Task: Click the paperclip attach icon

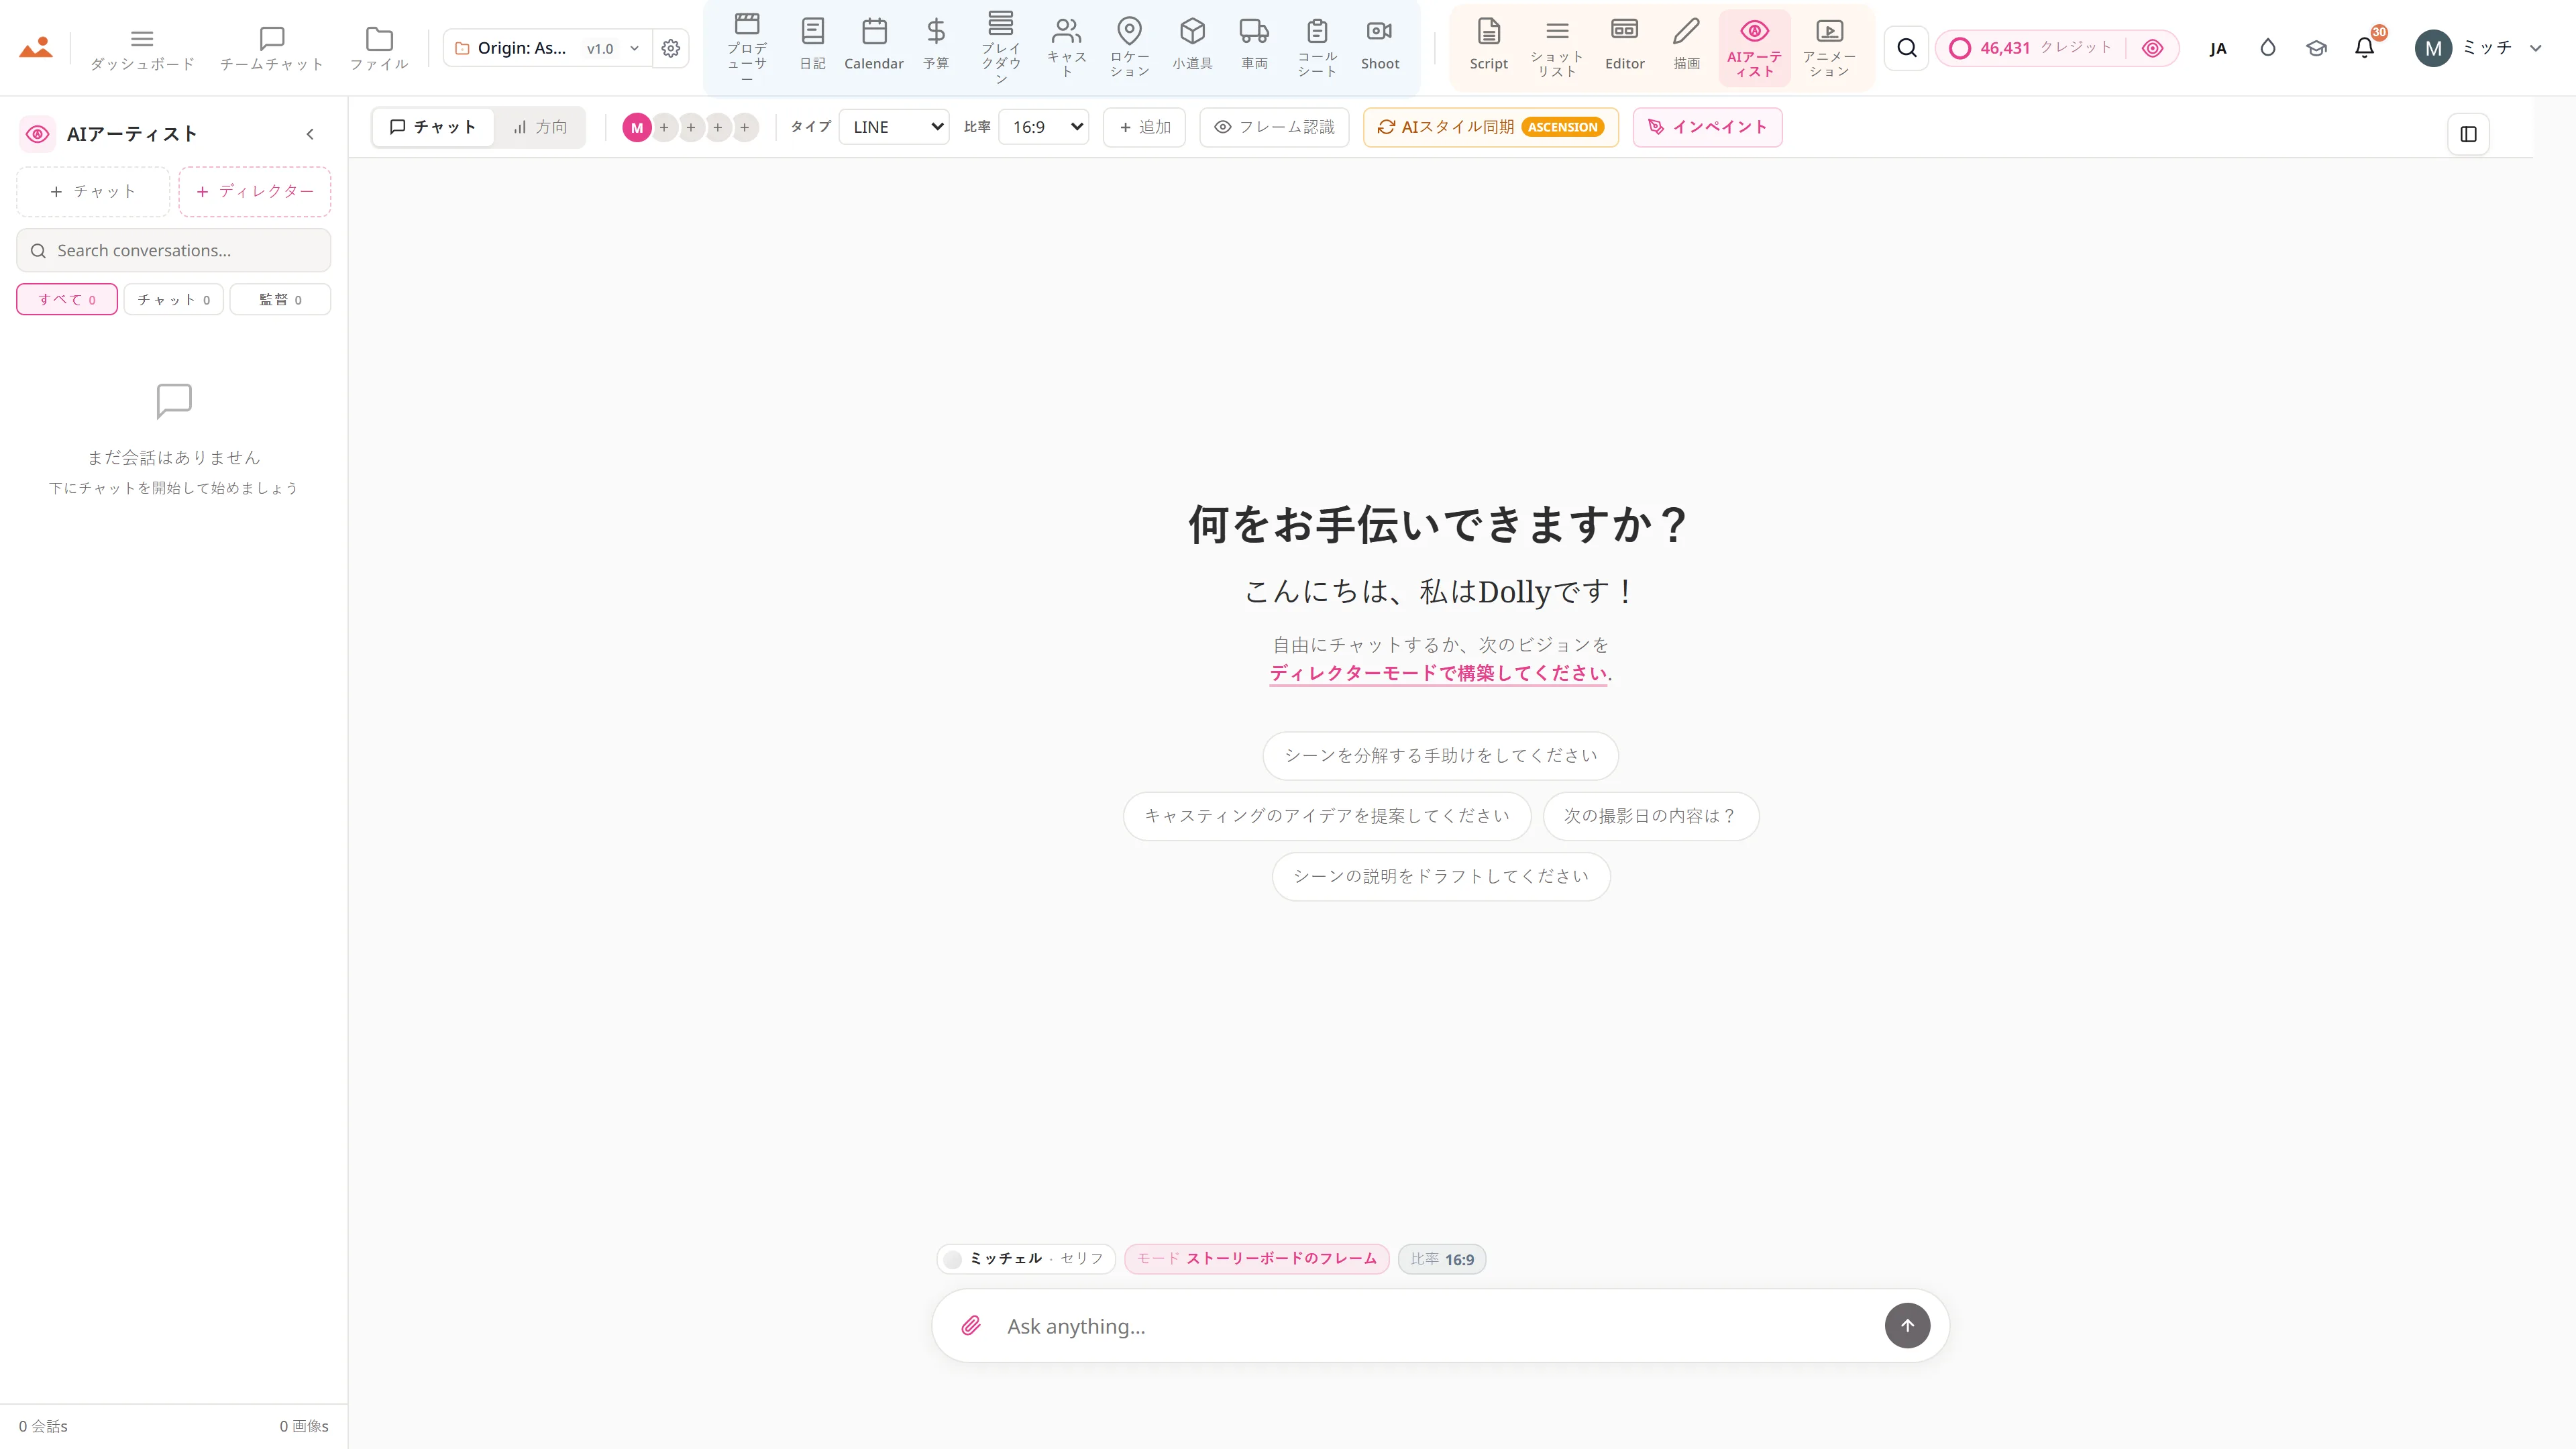Action: (970, 1325)
